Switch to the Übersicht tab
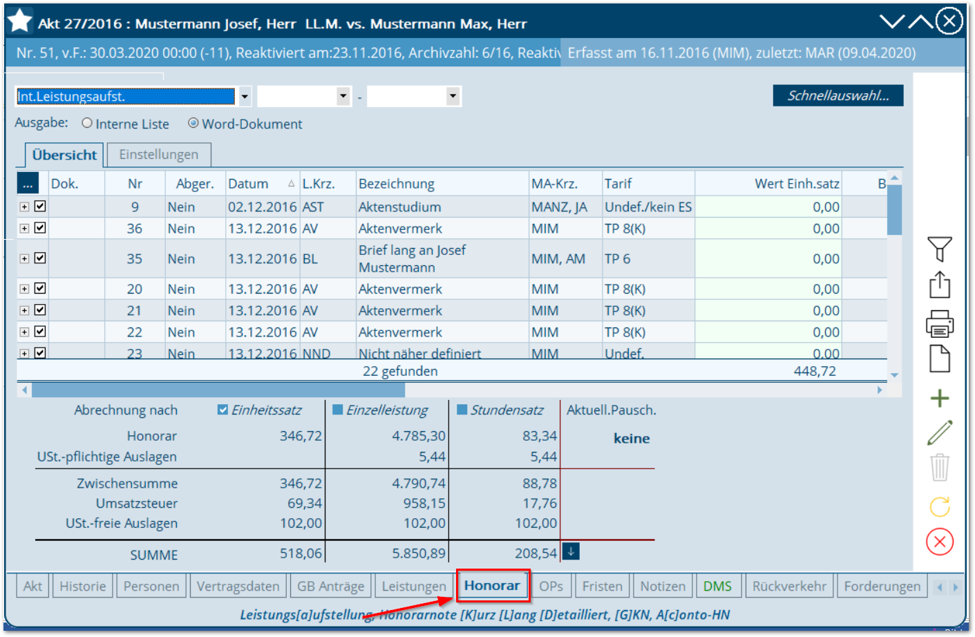The width and height of the screenshot is (975, 637). (64, 155)
